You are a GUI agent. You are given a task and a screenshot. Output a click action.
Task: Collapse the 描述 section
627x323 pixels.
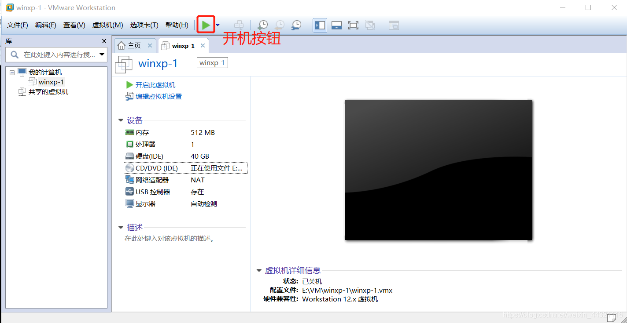121,228
